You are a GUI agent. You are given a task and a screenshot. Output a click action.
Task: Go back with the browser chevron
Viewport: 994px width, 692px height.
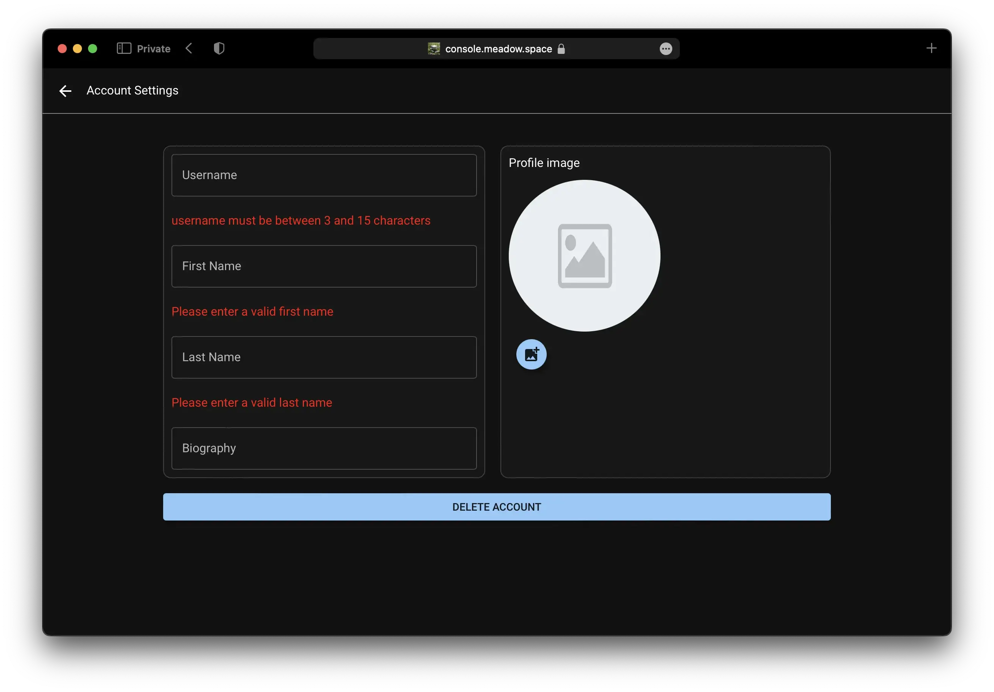tap(189, 49)
